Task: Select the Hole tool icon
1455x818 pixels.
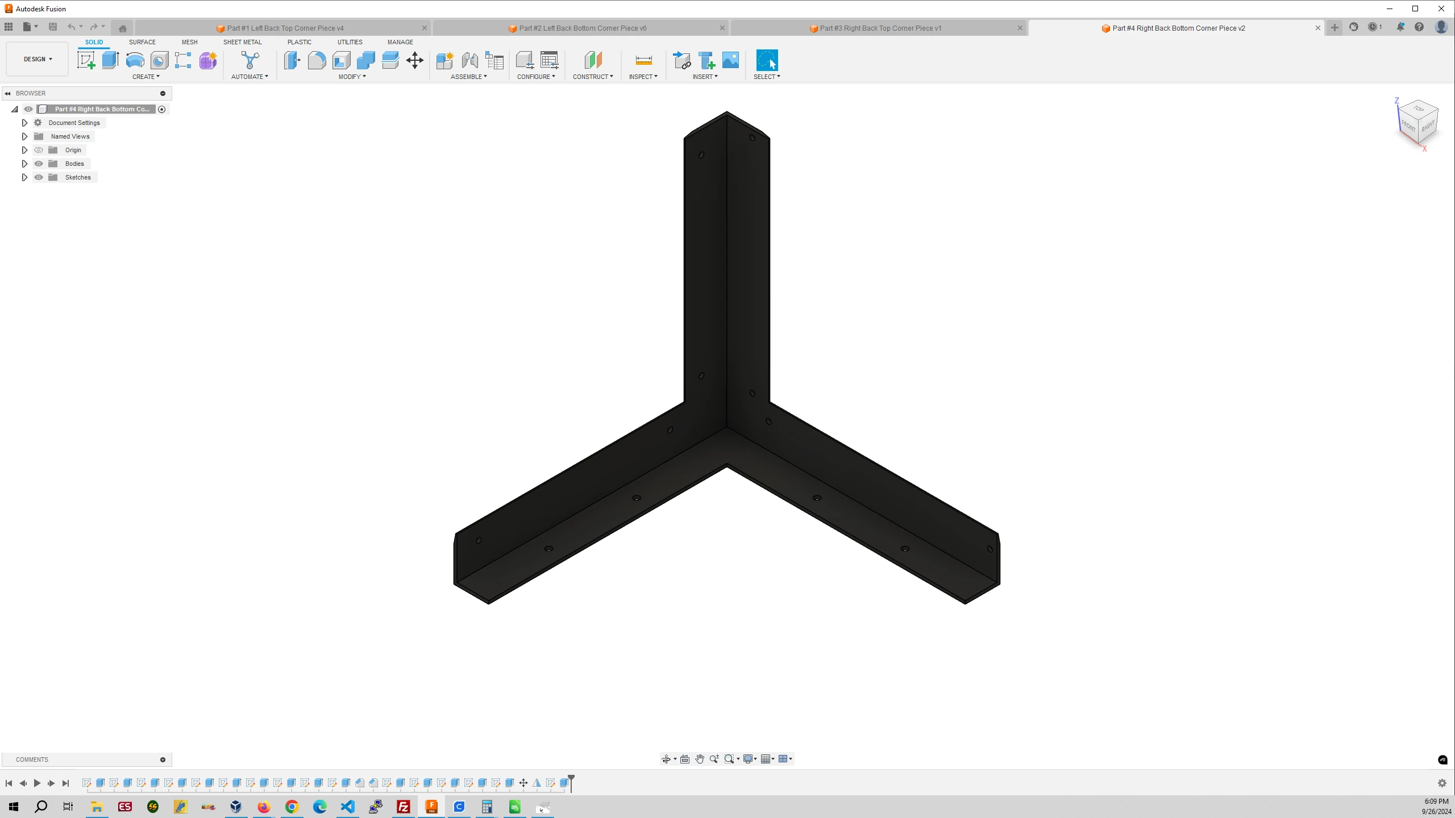Action: pyautogui.click(x=159, y=60)
